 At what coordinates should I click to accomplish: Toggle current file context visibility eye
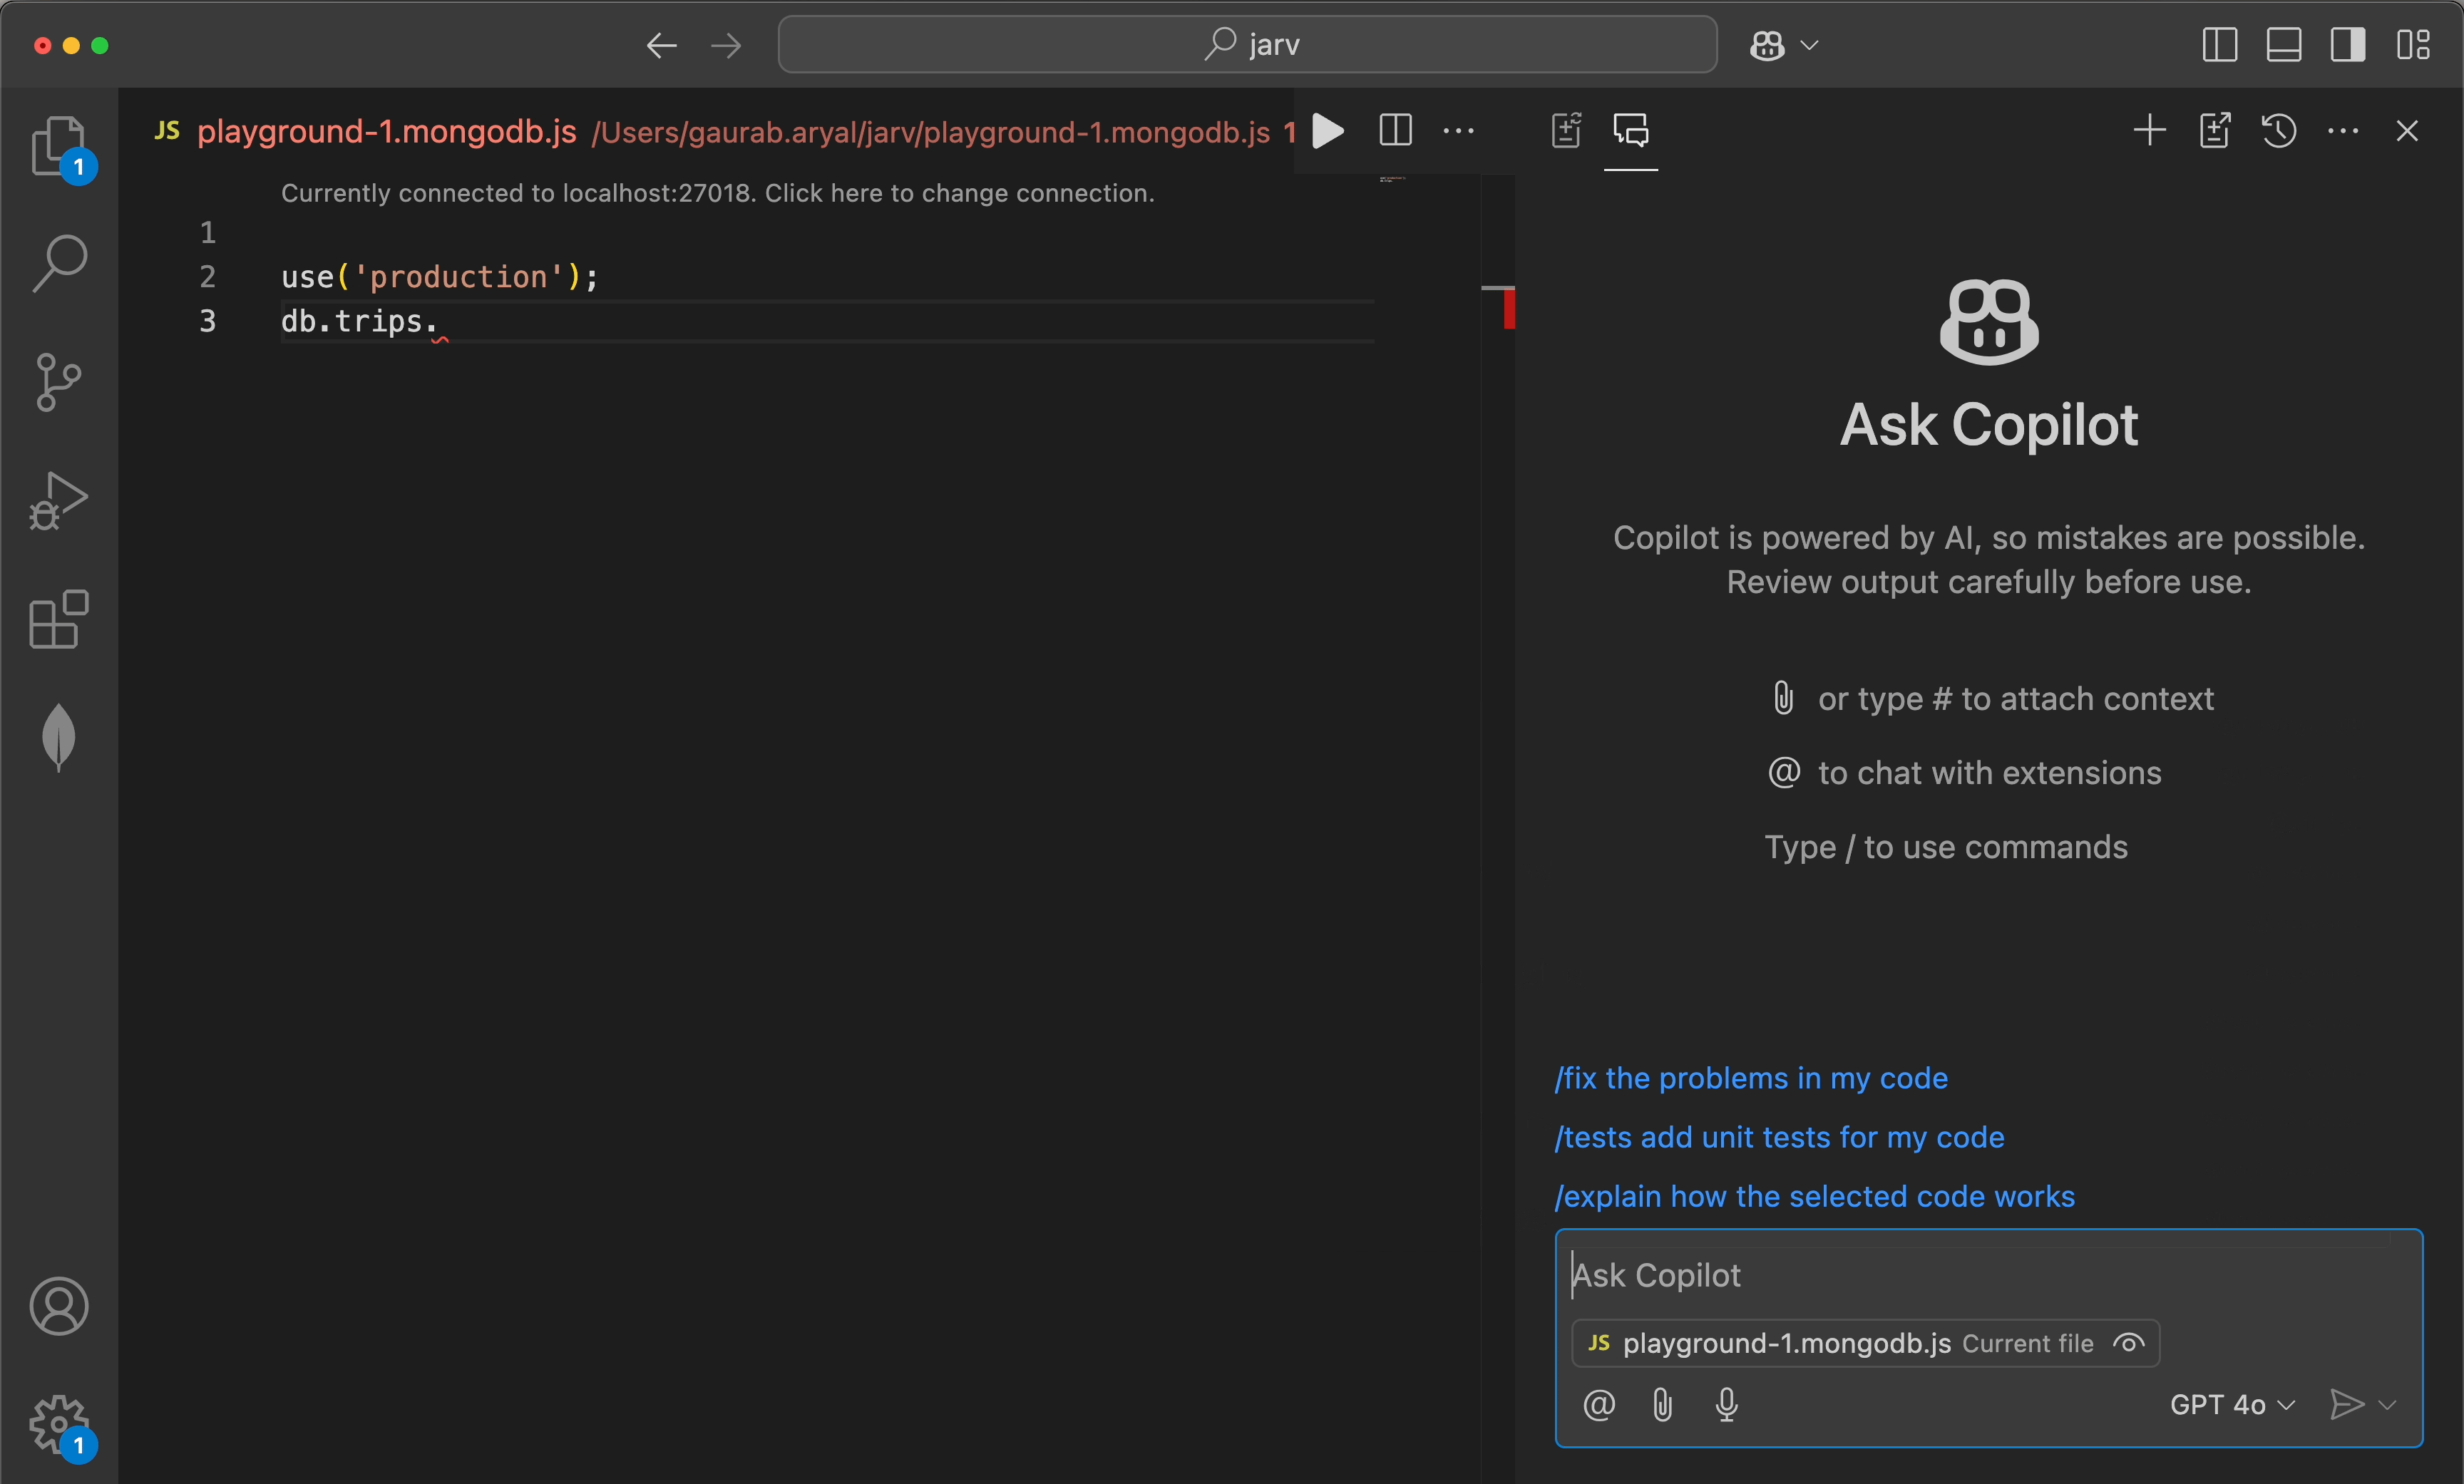point(2128,1343)
